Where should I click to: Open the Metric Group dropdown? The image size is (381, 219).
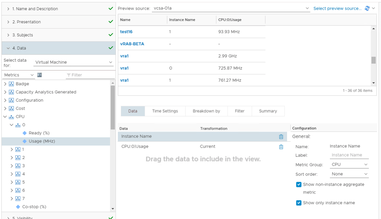349,165
